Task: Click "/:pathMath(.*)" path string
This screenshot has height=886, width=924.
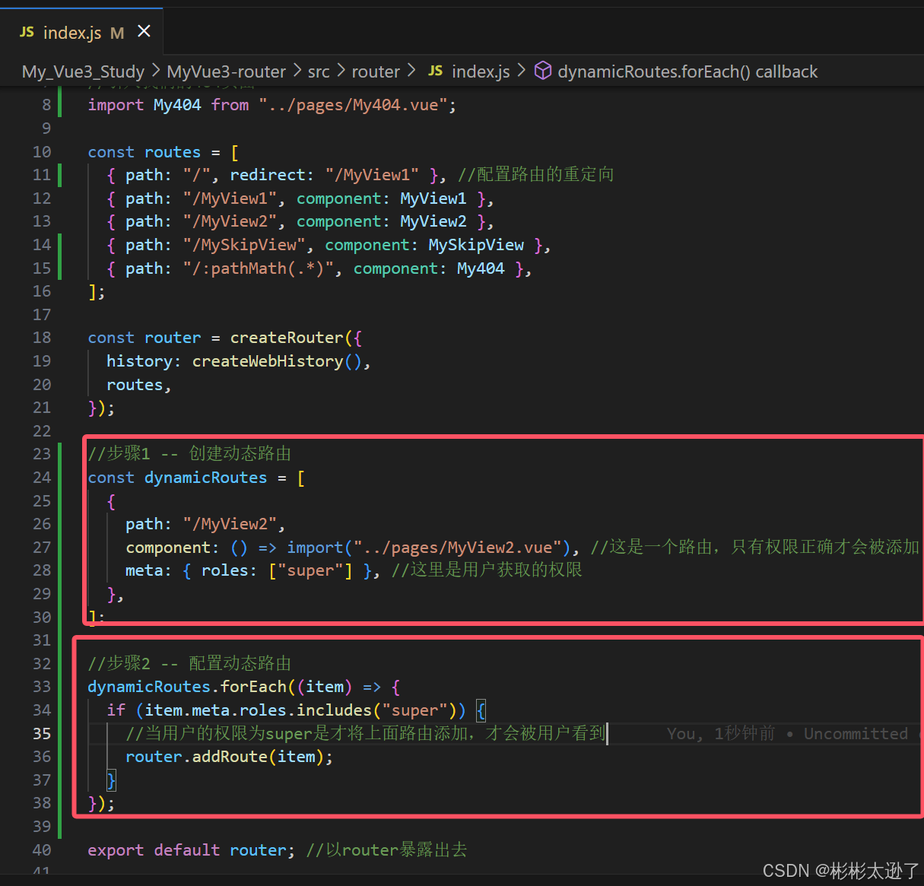Action: pyautogui.click(x=263, y=268)
